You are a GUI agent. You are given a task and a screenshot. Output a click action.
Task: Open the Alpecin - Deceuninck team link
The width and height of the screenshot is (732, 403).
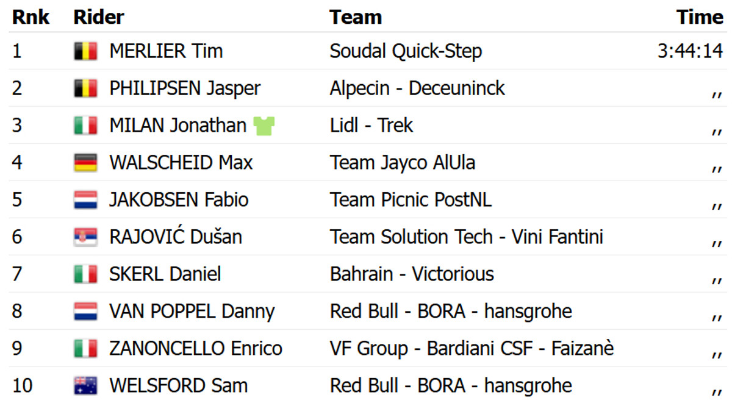point(417,88)
